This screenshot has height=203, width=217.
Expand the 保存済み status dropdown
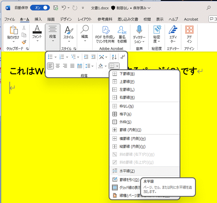[149, 8]
